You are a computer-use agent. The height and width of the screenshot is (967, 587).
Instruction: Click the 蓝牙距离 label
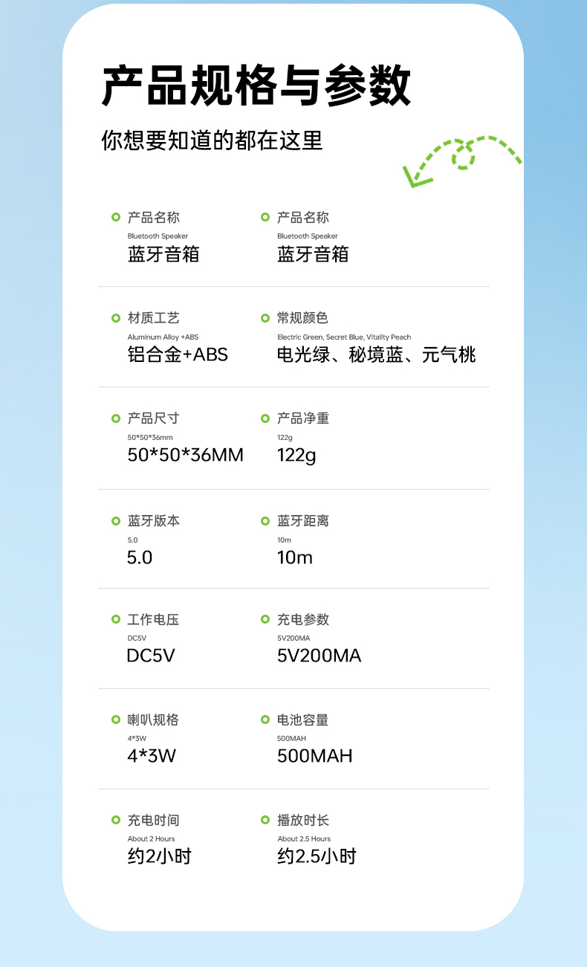[302, 521]
